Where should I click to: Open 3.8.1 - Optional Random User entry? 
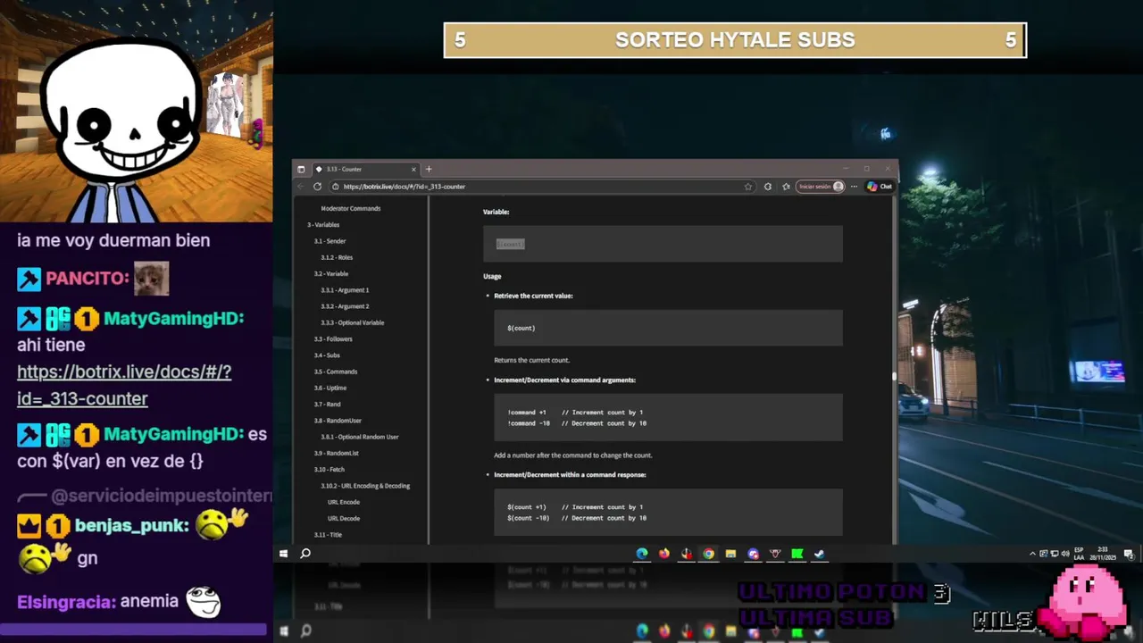pos(360,437)
